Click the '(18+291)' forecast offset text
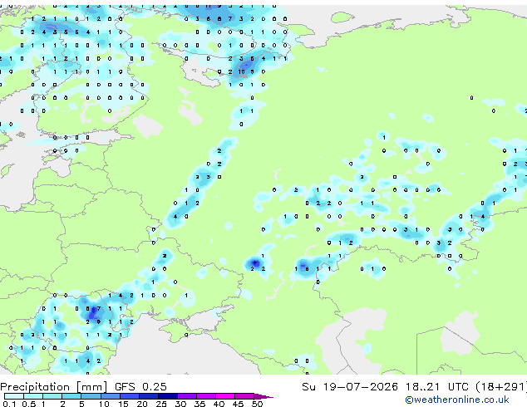 [x=501, y=387]
